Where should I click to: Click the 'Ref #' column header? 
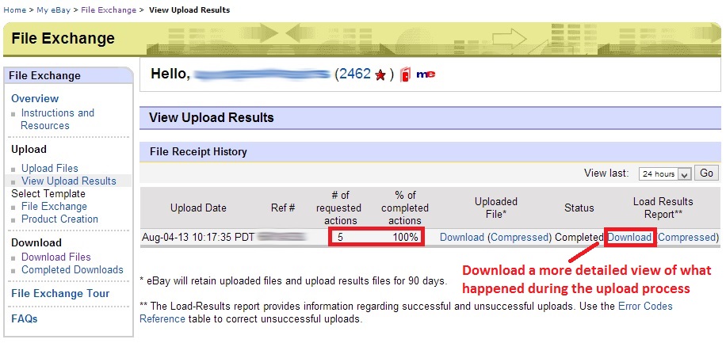[x=283, y=208]
